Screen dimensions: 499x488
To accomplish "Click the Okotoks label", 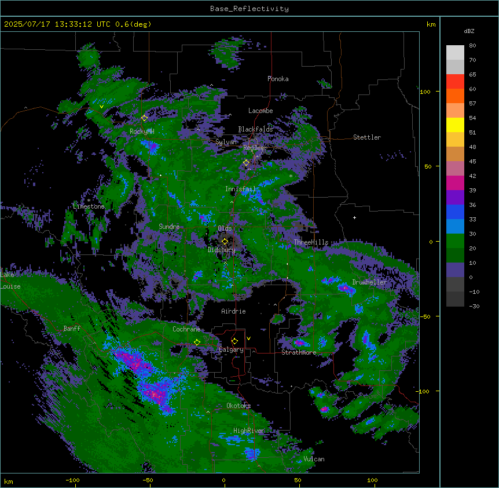I will click(x=239, y=406).
